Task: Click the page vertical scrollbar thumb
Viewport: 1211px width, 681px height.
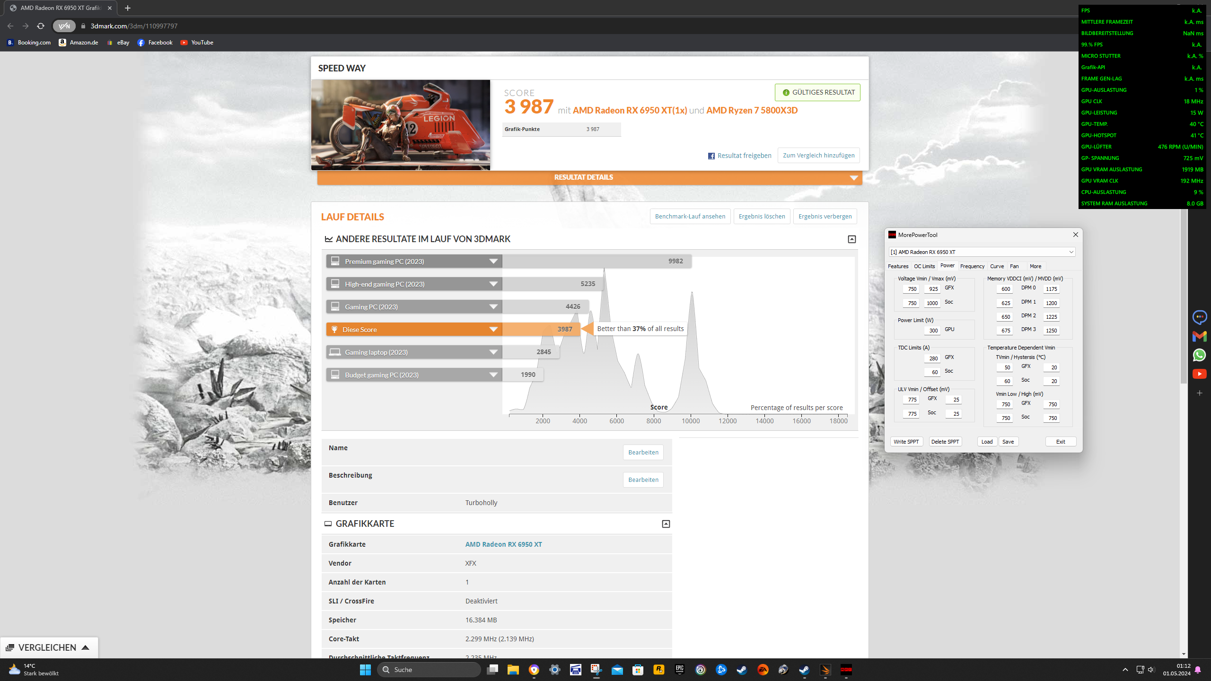Action: pos(1184,293)
